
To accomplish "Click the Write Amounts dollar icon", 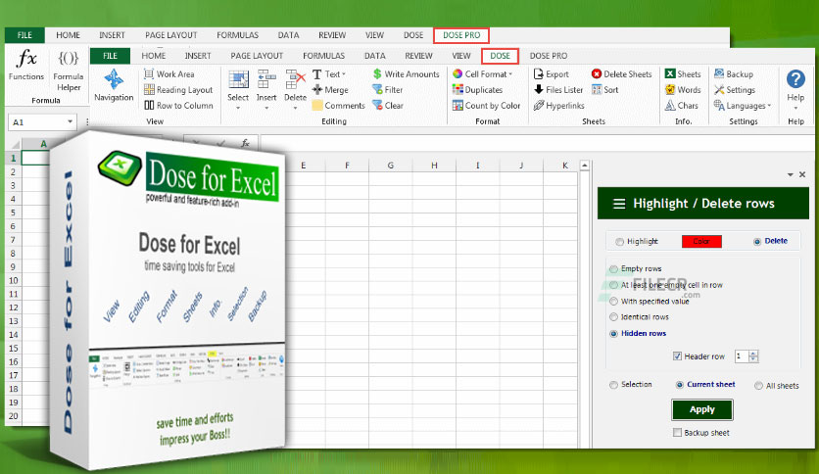I will click(x=377, y=74).
